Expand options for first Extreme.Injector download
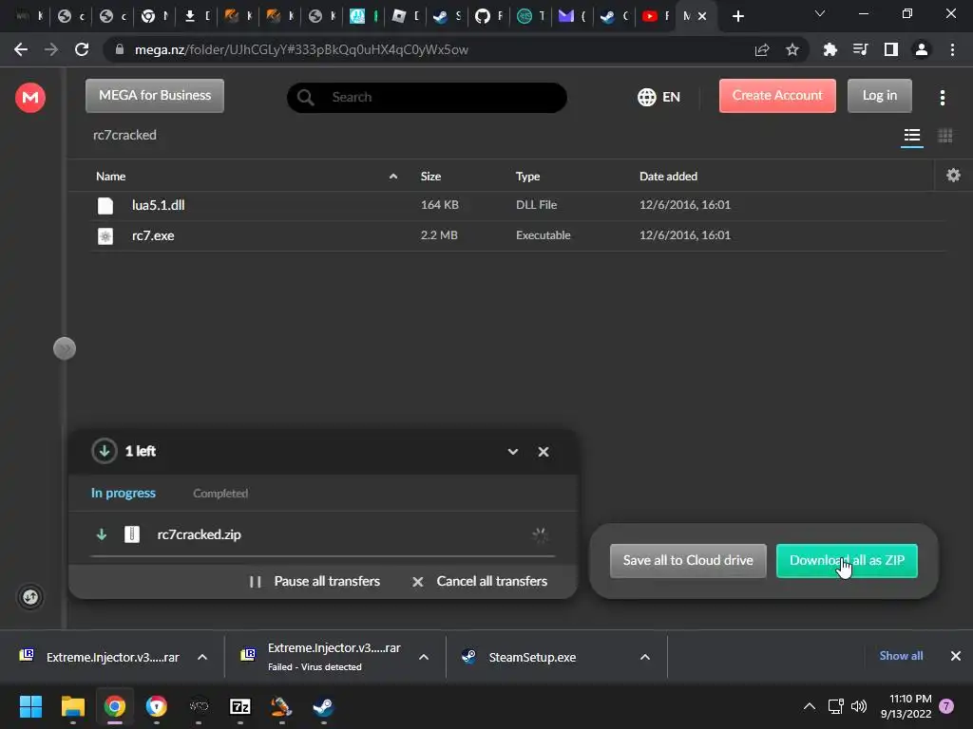Screen dimensions: 973x729 202,657
